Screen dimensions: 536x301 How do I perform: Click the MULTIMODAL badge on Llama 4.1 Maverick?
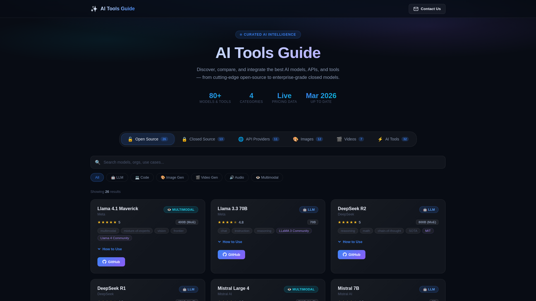click(x=181, y=210)
